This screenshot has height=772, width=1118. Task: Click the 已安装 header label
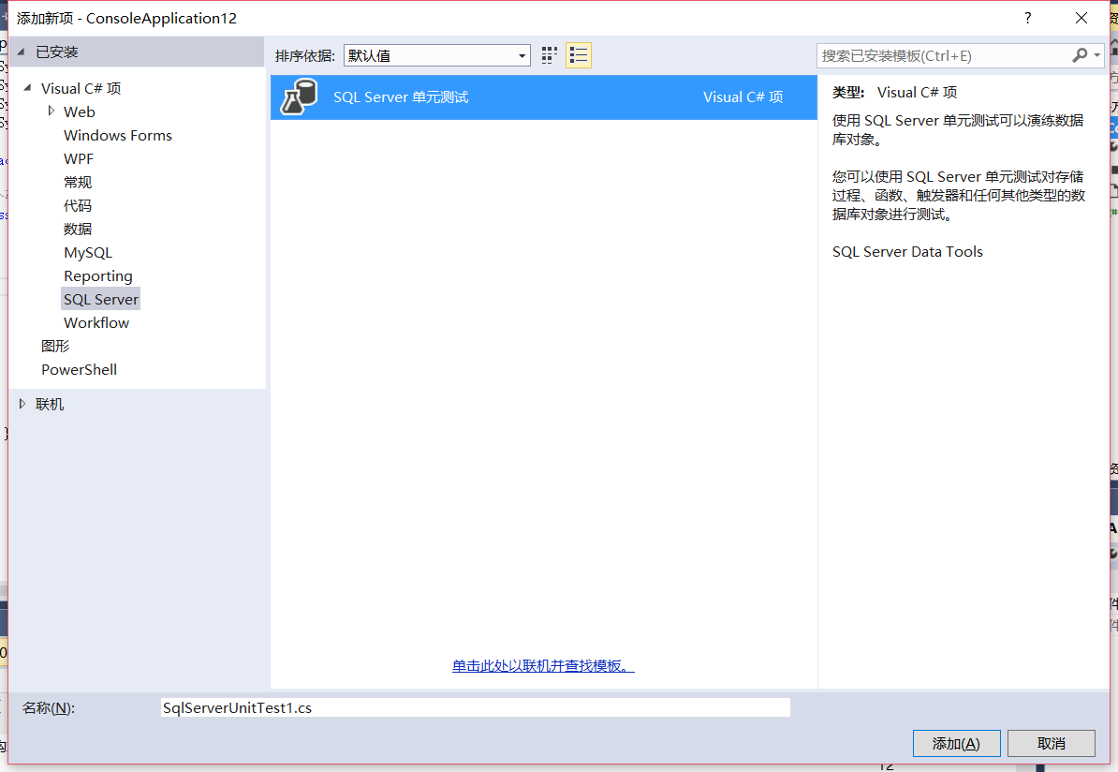(57, 52)
